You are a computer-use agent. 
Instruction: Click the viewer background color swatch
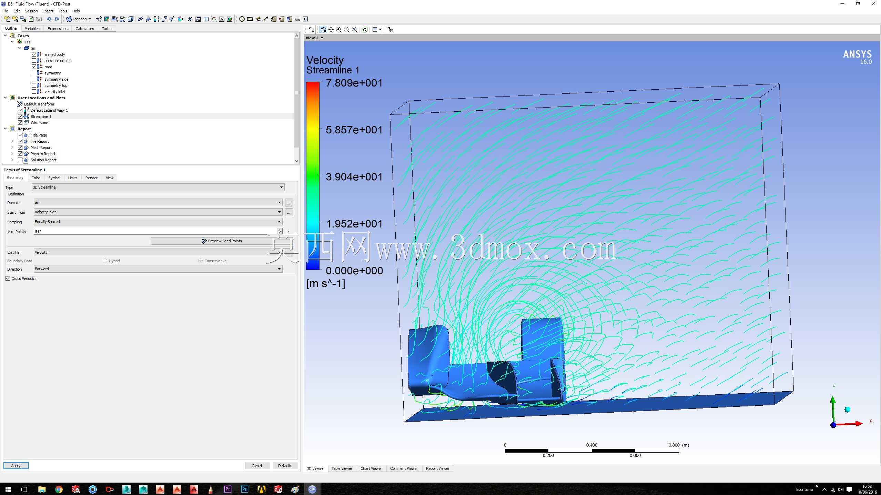(x=375, y=30)
